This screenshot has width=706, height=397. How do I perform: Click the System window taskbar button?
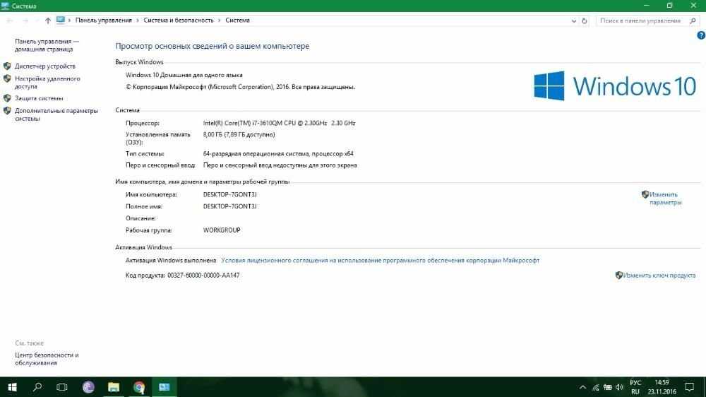click(164, 387)
